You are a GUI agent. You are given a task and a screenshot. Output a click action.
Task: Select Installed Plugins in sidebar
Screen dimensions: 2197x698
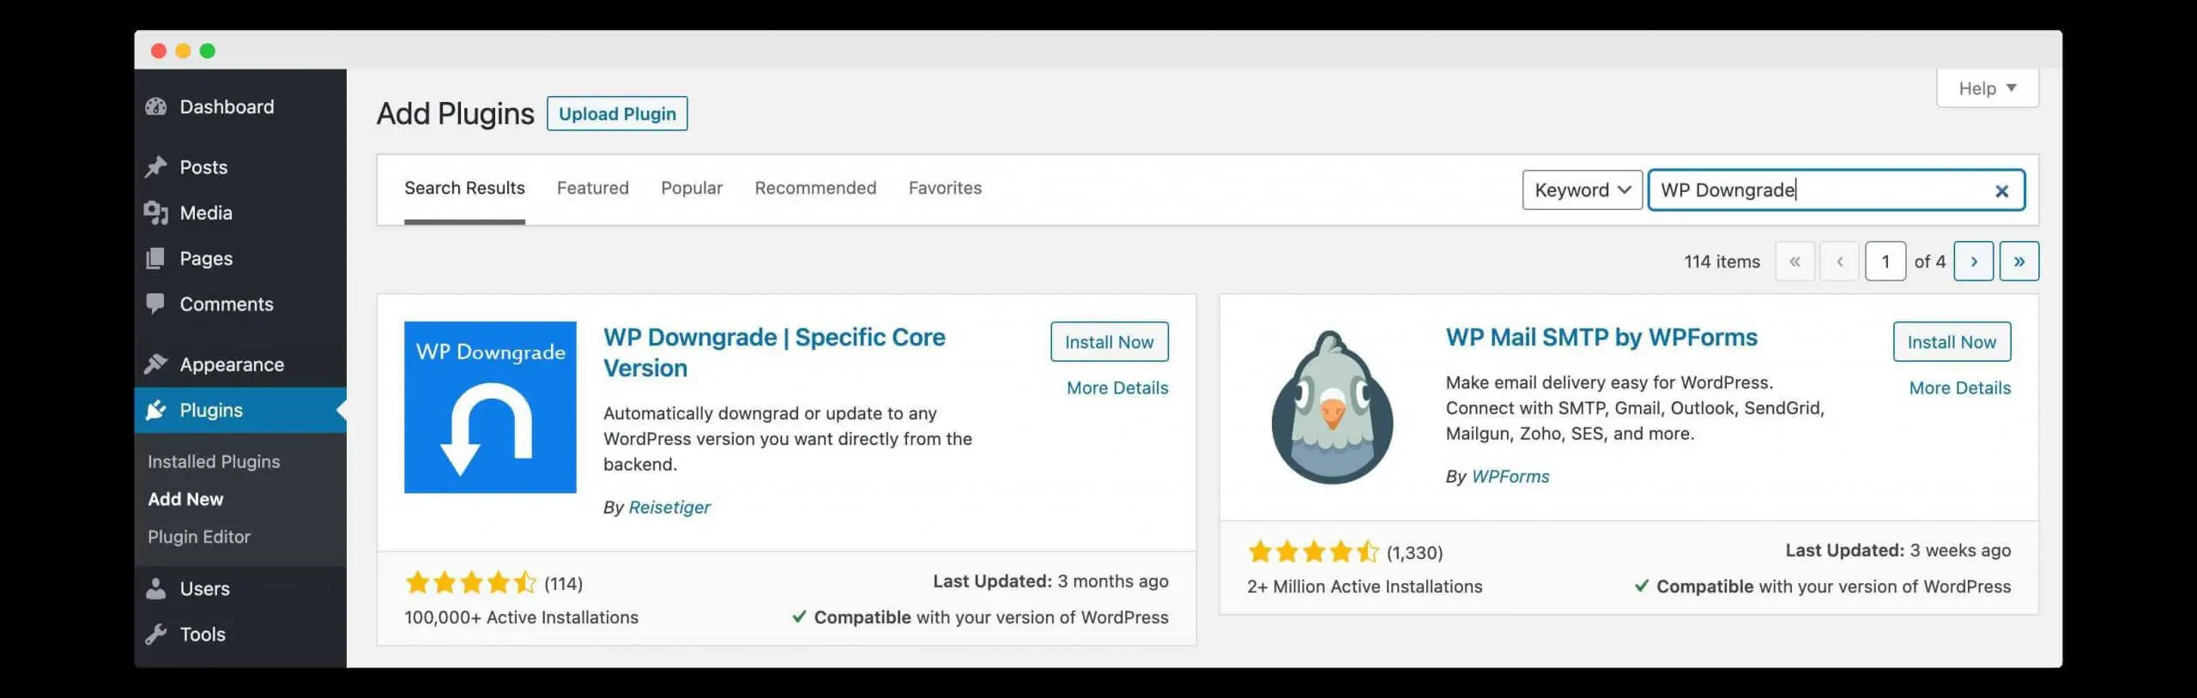click(213, 460)
